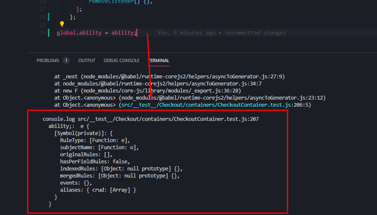Image resolution: width=377 pixels, height=215 pixels.
Task: Click line number 18 in the gutter
Action: click(43, 17)
